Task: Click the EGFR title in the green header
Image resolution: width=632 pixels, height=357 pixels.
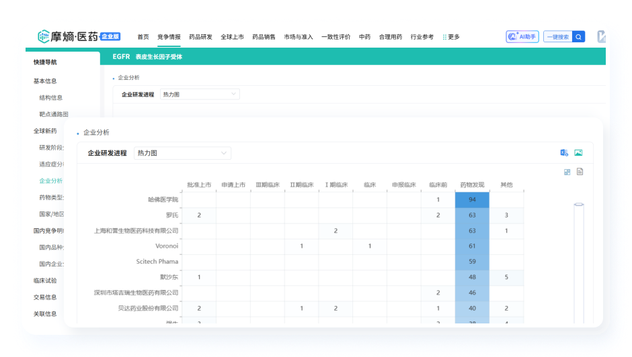Action: click(x=121, y=57)
